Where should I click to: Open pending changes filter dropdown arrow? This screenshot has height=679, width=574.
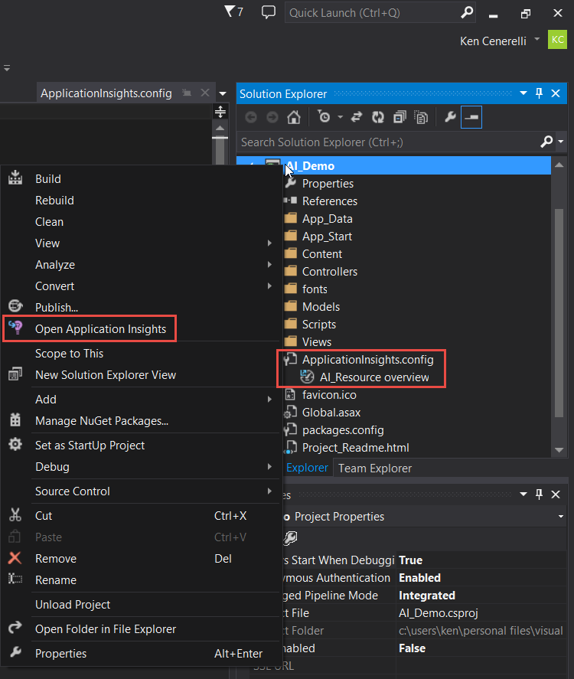[341, 117]
